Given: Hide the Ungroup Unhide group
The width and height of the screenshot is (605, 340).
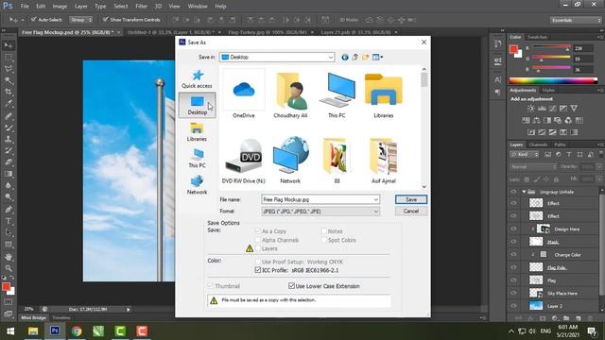Looking at the screenshot, I should tap(513, 192).
